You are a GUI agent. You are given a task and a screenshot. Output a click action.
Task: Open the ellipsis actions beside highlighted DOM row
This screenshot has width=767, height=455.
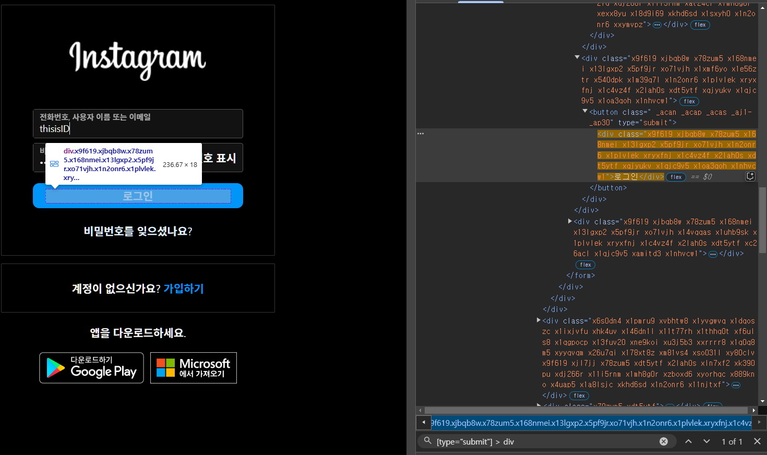coord(421,134)
